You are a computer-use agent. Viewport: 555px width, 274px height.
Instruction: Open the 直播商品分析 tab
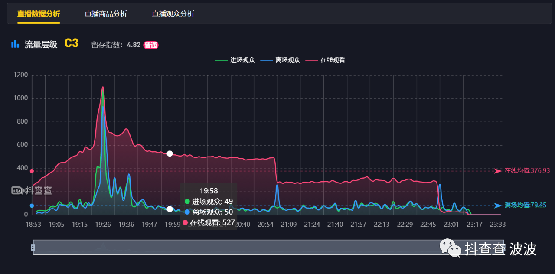106,14
